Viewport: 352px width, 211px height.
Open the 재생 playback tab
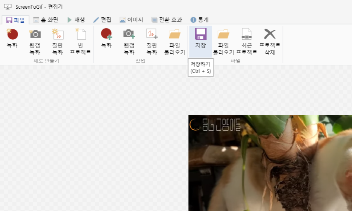77,20
